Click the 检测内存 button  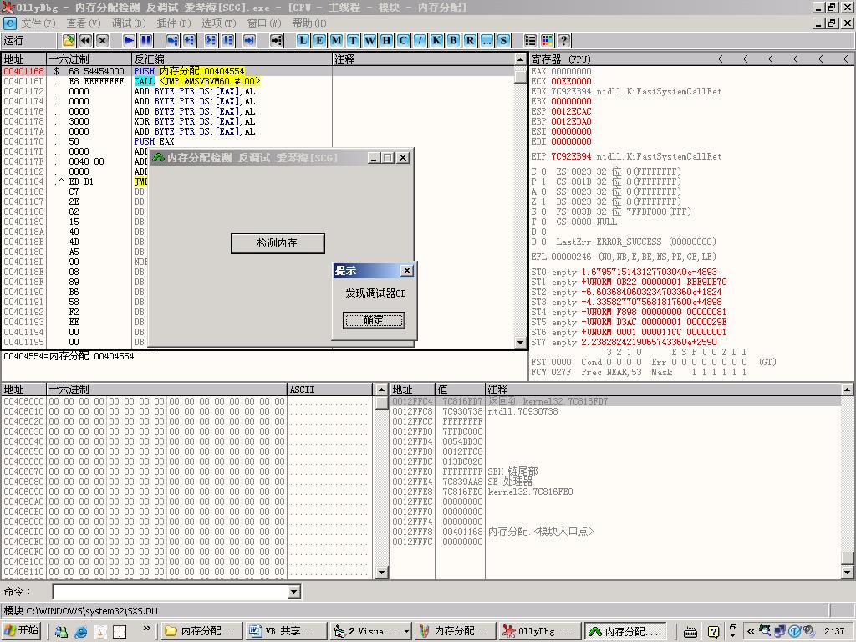point(278,243)
